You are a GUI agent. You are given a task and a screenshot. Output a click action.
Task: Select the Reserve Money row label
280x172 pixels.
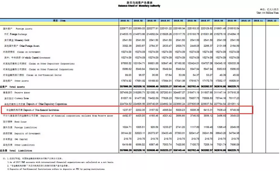(x=16, y=93)
